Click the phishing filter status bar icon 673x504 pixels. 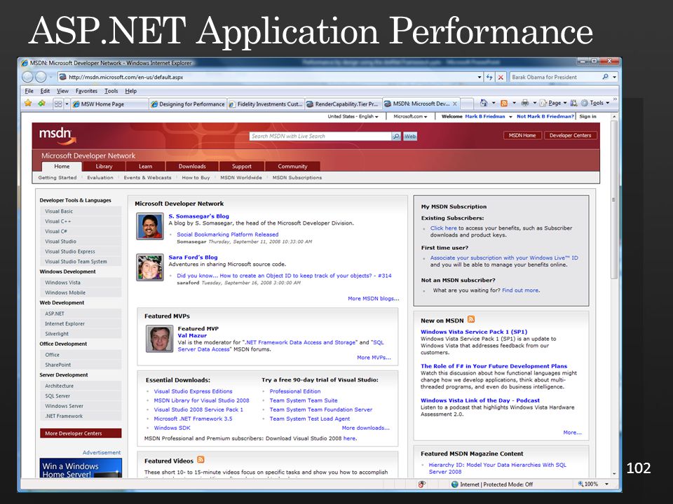[x=422, y=484]
